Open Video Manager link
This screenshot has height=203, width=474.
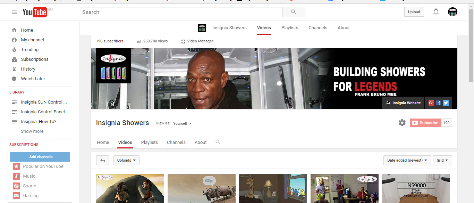pyautogui.click(x=197, y=41)
